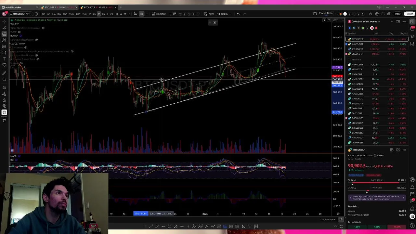Click the Trade button
This screenshot has width=416, height=234.
(x=398, y=14)
